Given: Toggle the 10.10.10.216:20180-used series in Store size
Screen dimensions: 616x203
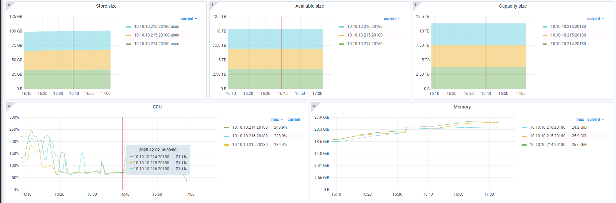Looking at the screenshot, I should point(156,27).
